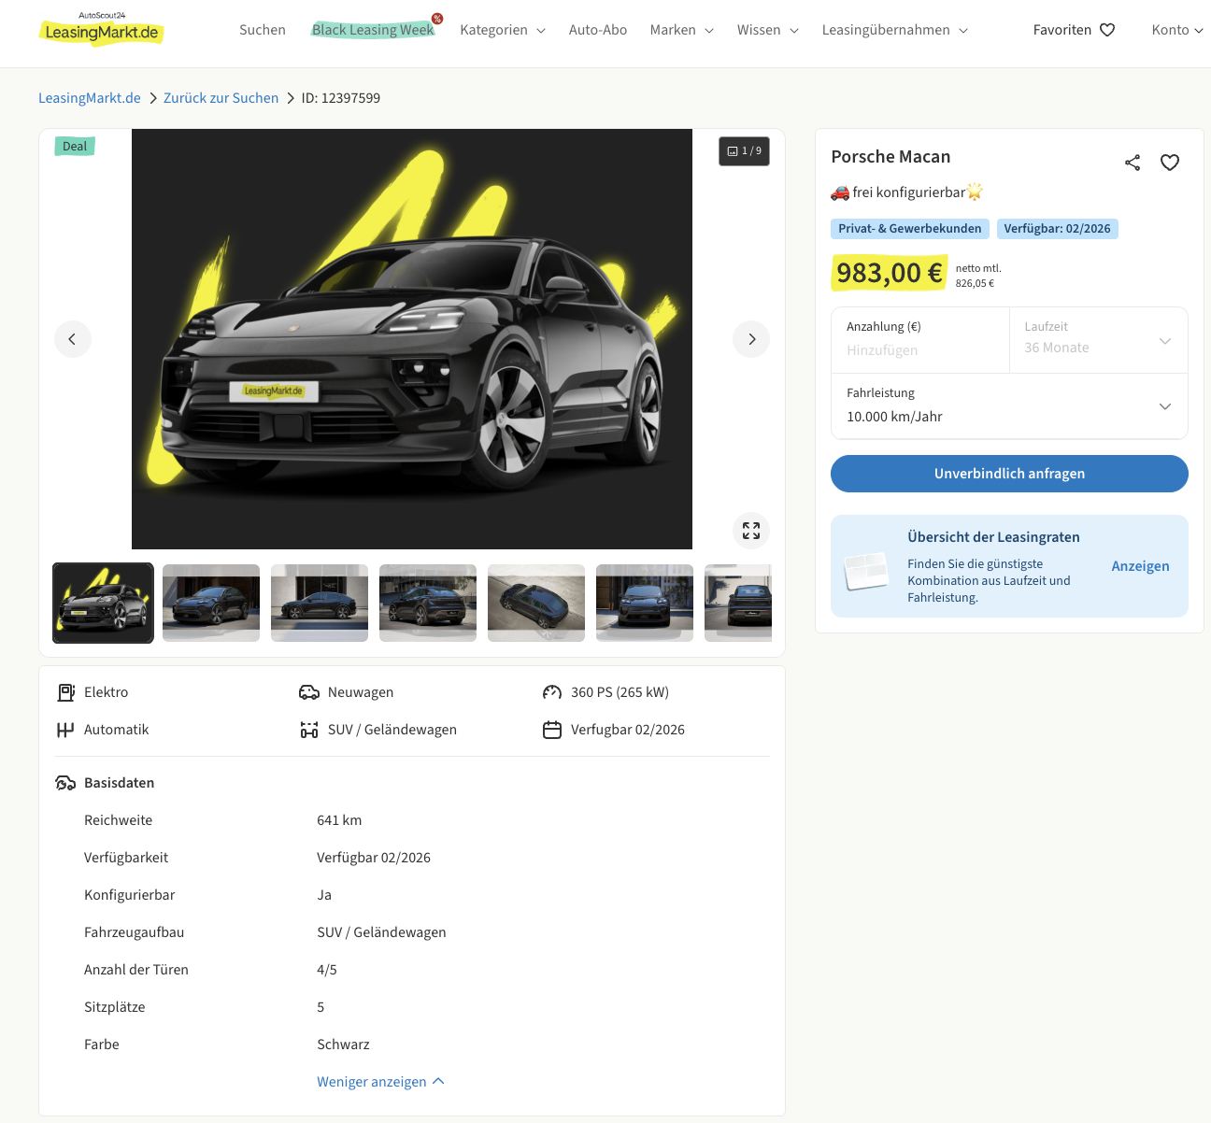This screenshot has width=1211, height=1123.
Task: Click the AutoScout24 LeasingMarkt.de logo
Action: click(101, 30)
